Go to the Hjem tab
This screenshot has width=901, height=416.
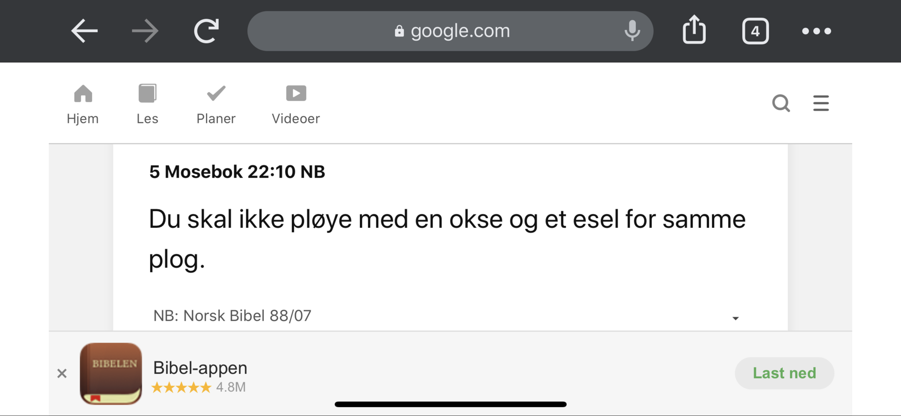[83, 105]
